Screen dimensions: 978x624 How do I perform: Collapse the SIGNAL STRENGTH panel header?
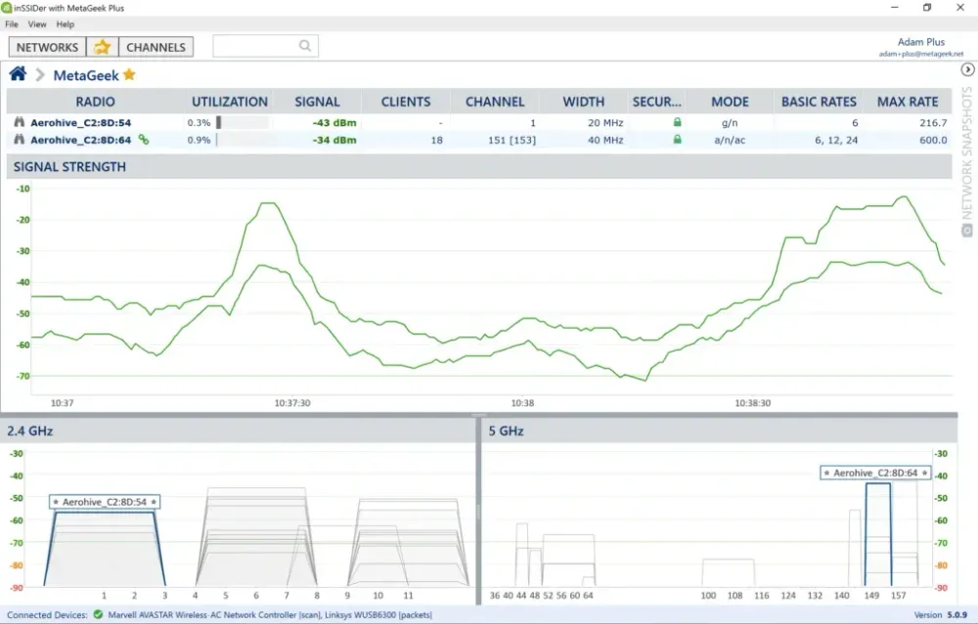[69, 166]
